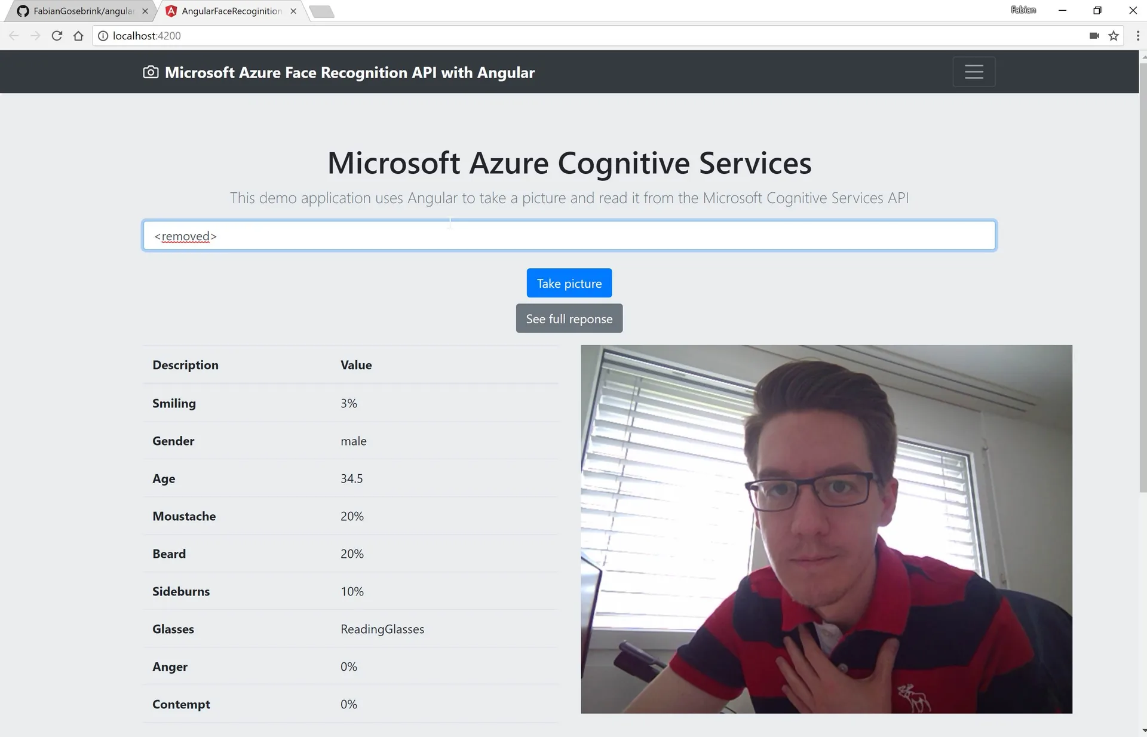Select the Moustache row label

184,516
